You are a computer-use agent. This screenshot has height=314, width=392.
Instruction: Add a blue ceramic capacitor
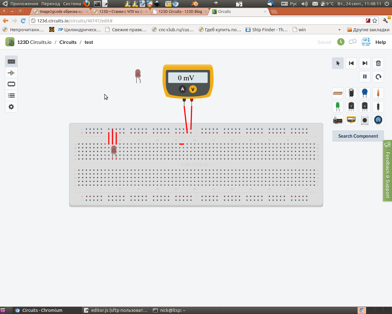365,93
